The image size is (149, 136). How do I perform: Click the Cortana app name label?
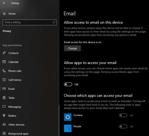point(78,115)
